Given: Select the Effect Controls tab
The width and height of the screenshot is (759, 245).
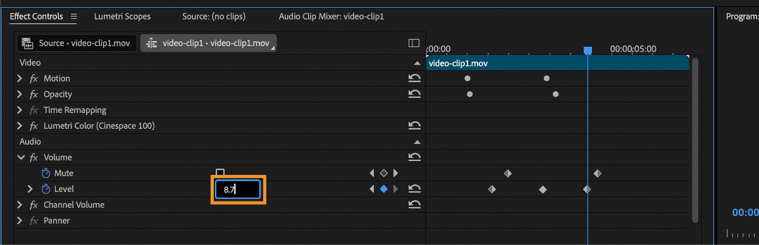Looking at the screenshot, I should [36, 16].
